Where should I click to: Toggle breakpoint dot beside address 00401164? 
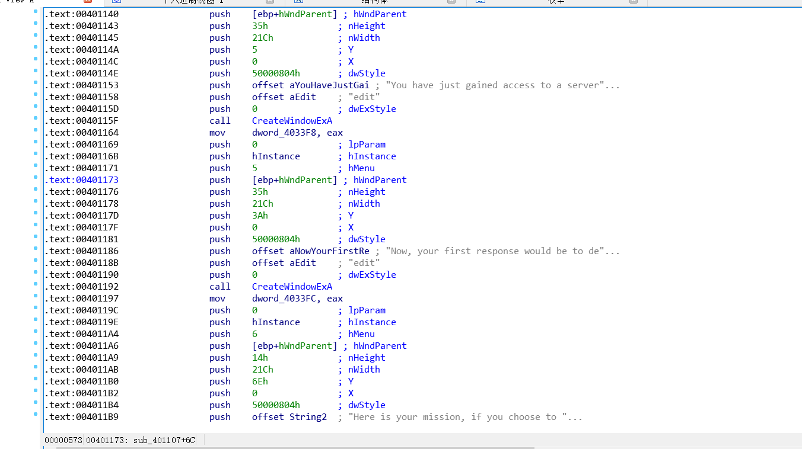(36, 130)
